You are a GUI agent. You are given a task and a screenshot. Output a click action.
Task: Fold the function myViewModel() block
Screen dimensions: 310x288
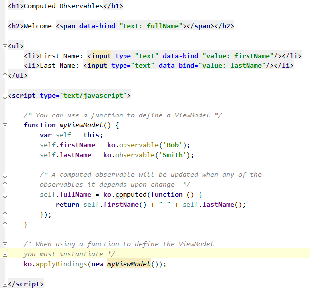coord(5,125)
